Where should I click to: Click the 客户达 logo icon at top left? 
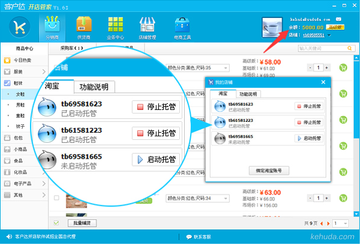coord(21,28)
